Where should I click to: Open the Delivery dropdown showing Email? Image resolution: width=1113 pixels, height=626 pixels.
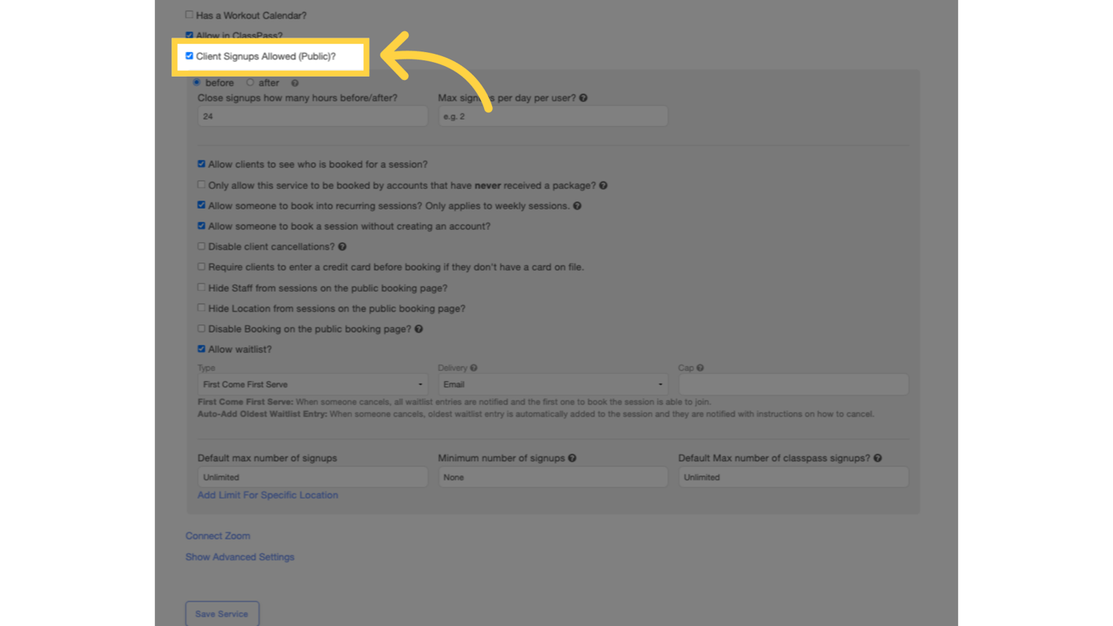[552, 383]
